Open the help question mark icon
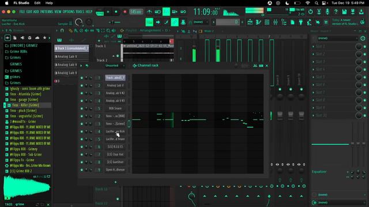The width and height of the screenshot is (369, 207). (336, 11)
